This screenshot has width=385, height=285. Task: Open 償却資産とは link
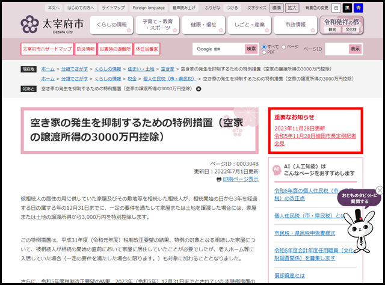289,275
